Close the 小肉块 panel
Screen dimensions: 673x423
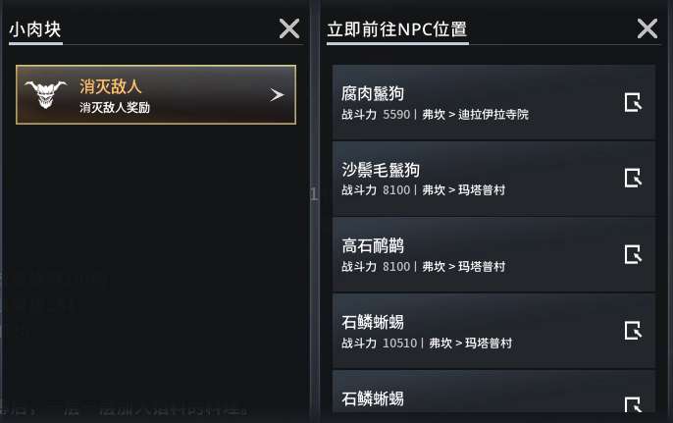click(289, 28)
